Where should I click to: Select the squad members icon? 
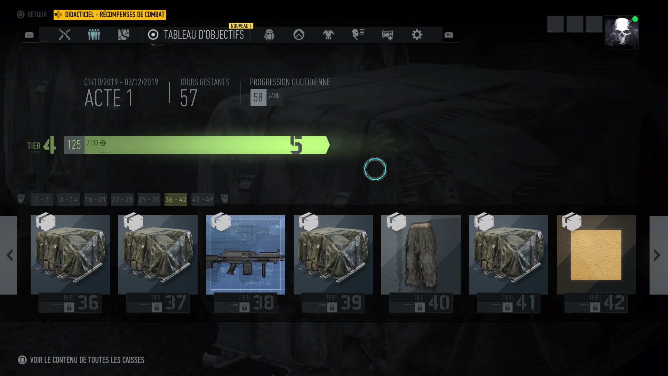[94, 34]
